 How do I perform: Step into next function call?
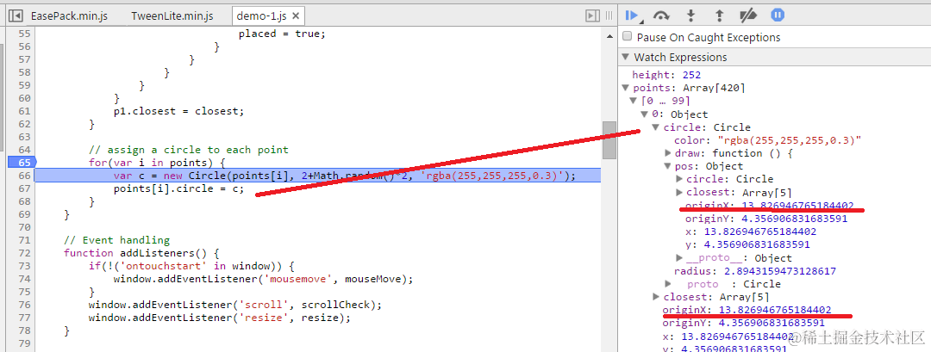pos(690,15)
